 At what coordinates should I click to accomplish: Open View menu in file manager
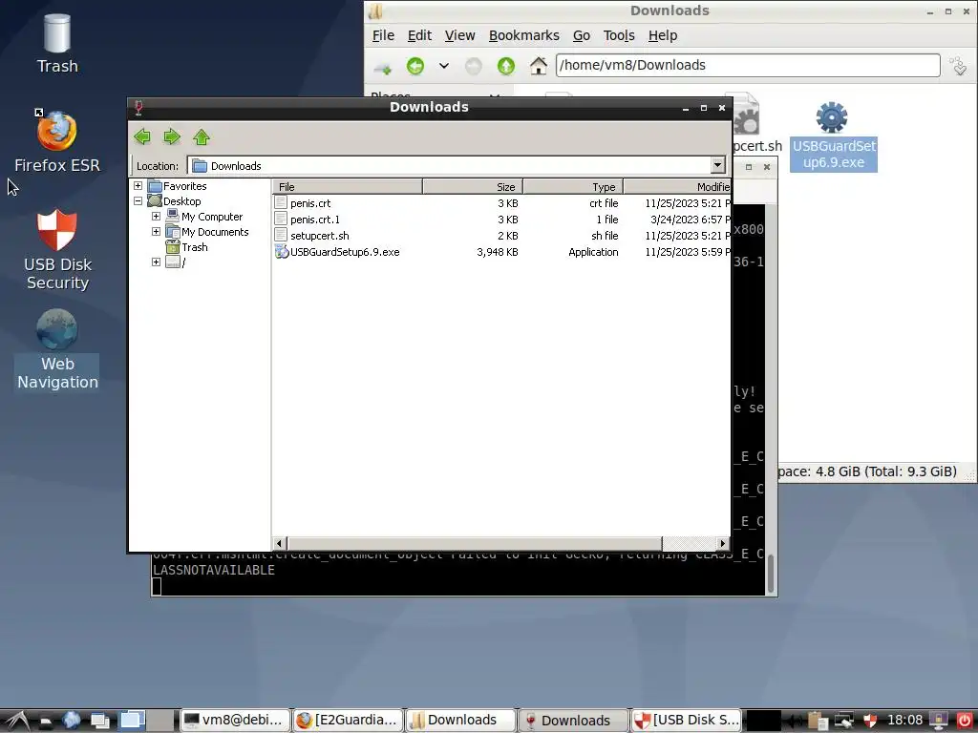pos(459,35)
